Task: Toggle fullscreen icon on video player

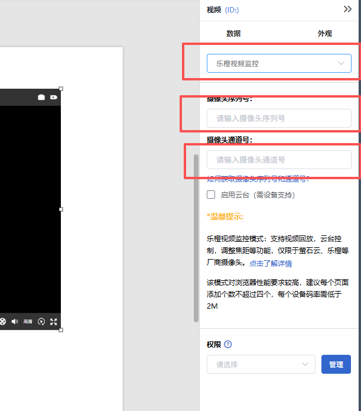Action: 54,322
